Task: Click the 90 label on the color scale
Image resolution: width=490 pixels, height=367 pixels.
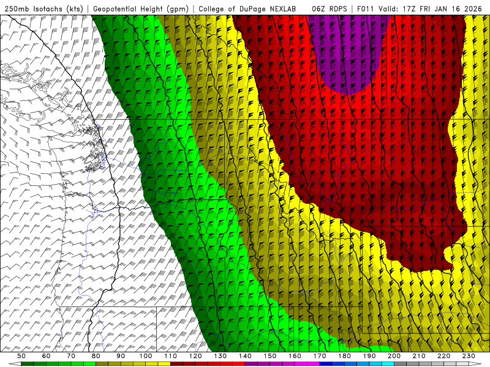Action: (121, 356)
